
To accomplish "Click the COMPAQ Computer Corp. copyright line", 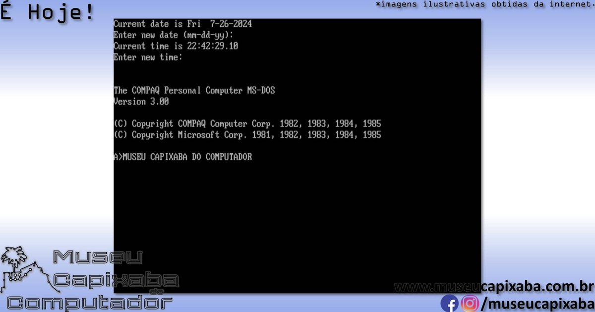I will (x=247, y=124).
